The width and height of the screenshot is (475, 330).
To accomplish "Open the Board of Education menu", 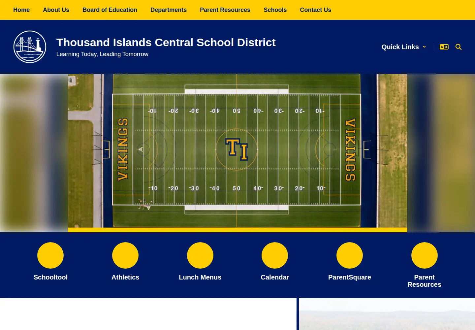I will [x=110, y=10].
